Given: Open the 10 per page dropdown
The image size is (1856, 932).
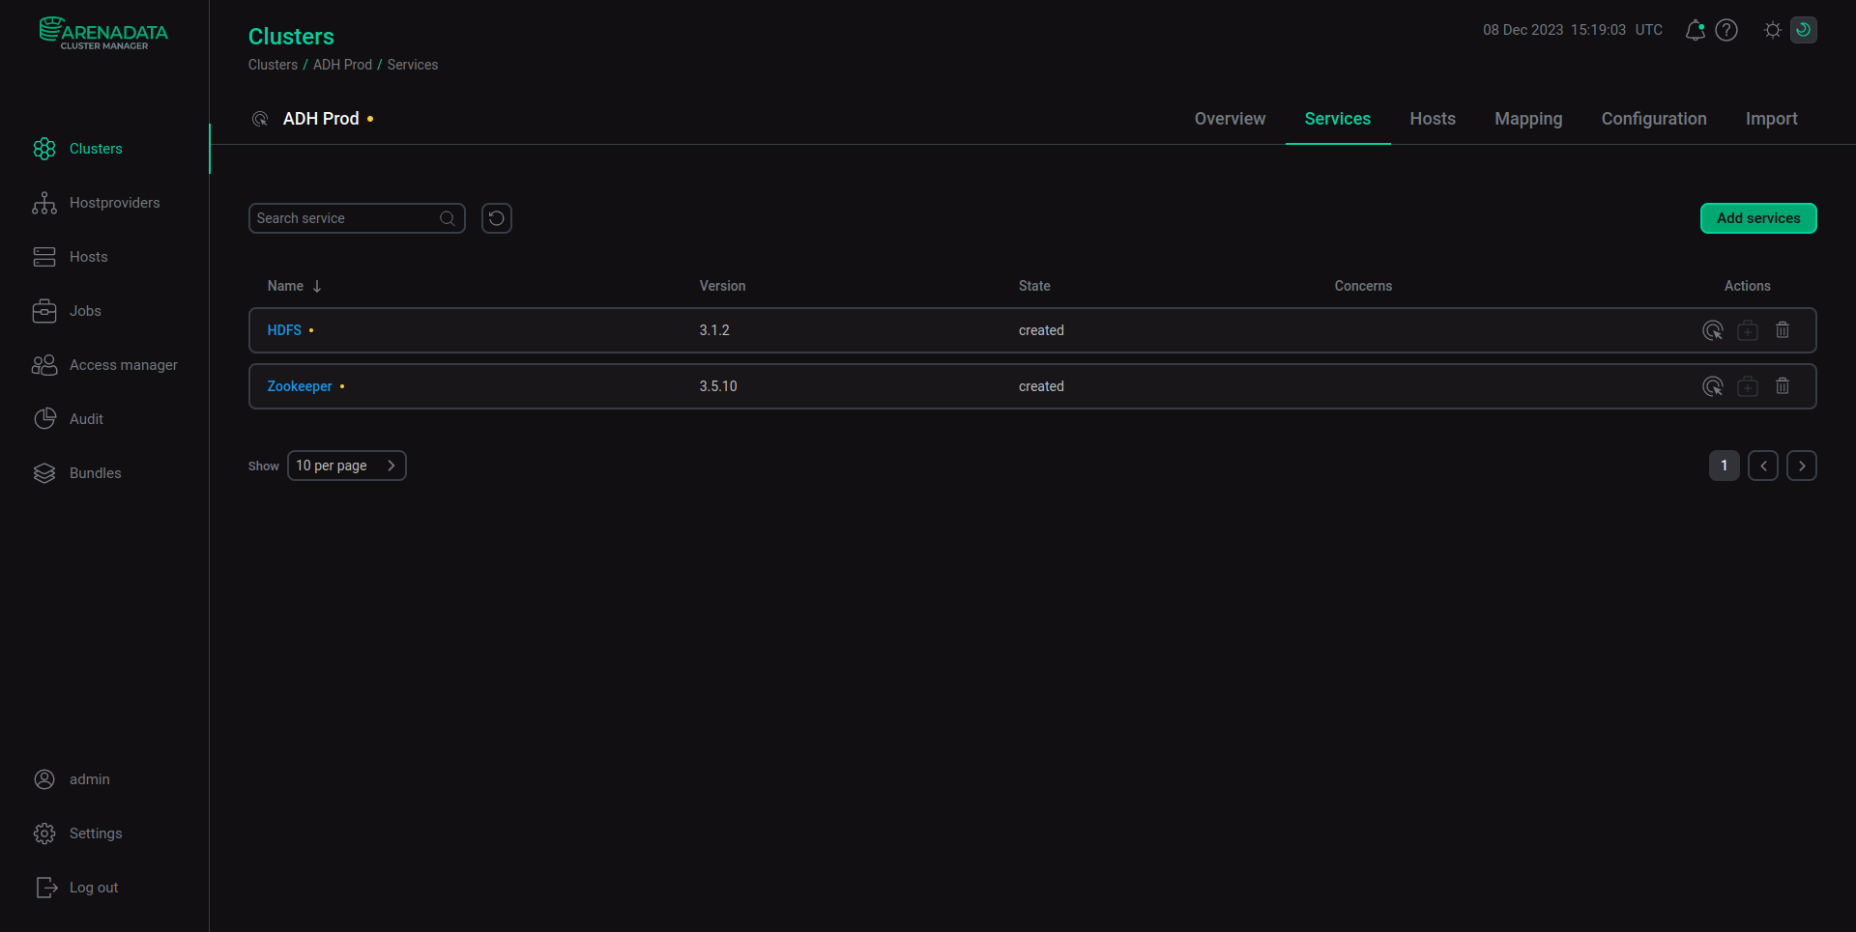Looking at the screenshot, I should click(346, 466).
